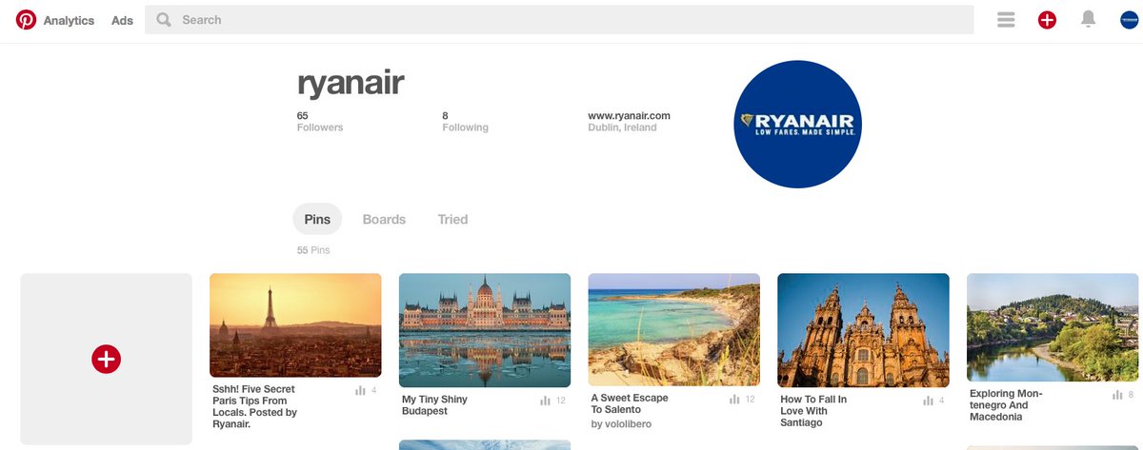Visit www.ryanair.com link
Viewport: 1143px width, 450px height.
click(x=629, y=116)
